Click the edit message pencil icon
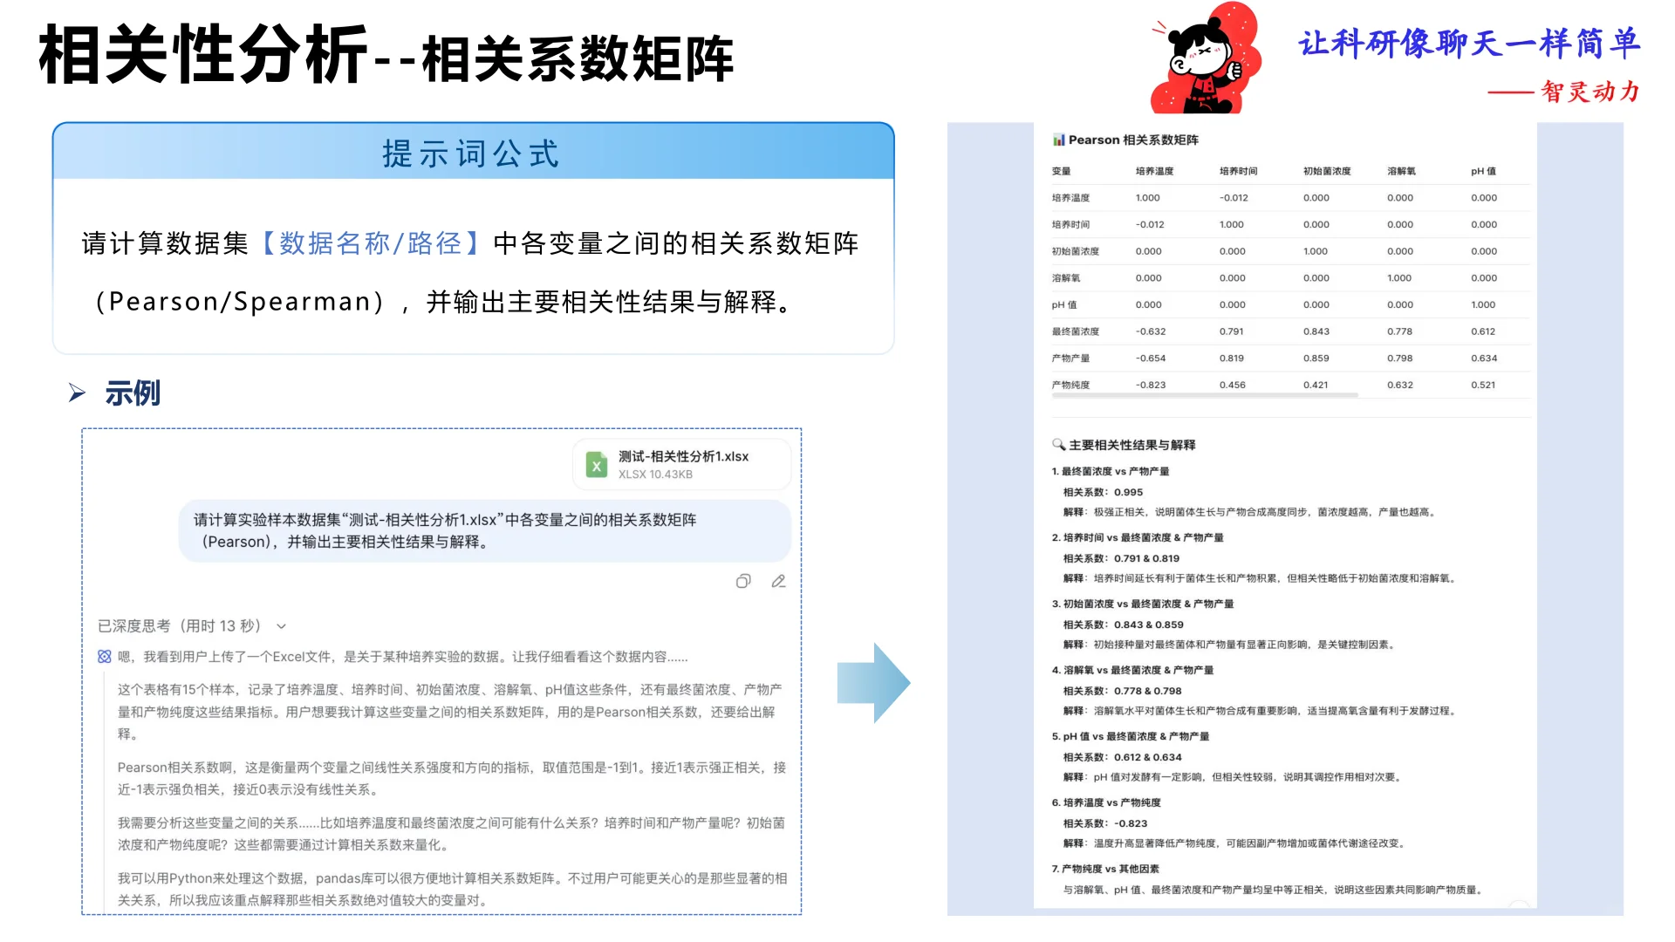The image size is (1675, 942). [x=778, y=581]
